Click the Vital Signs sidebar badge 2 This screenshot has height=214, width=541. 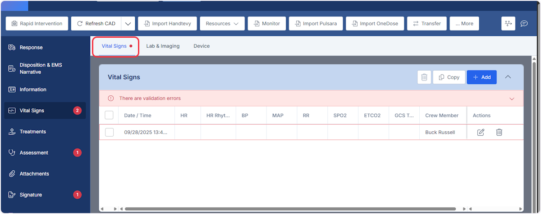click(x=77, y=111)
